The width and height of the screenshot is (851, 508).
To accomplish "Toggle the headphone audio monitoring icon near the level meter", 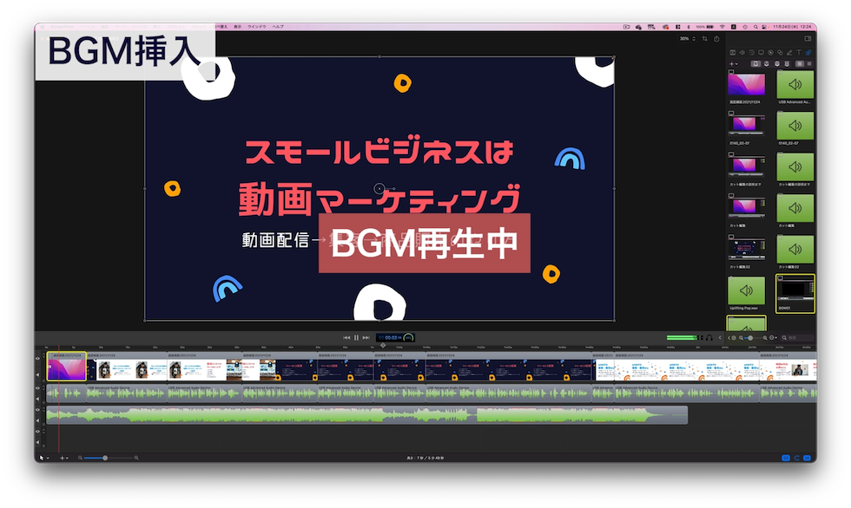I will click(709, 337).
